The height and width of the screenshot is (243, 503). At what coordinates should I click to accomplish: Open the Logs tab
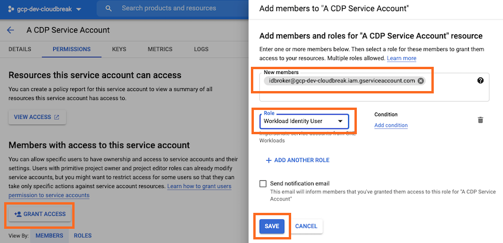(201, 49)
